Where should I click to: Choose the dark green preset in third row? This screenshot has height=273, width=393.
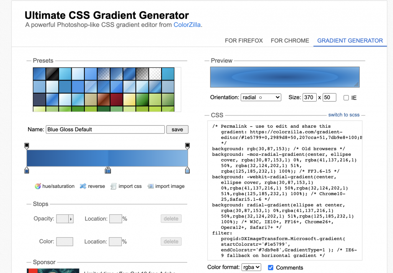pyautogui.click(x=142, y=99)
